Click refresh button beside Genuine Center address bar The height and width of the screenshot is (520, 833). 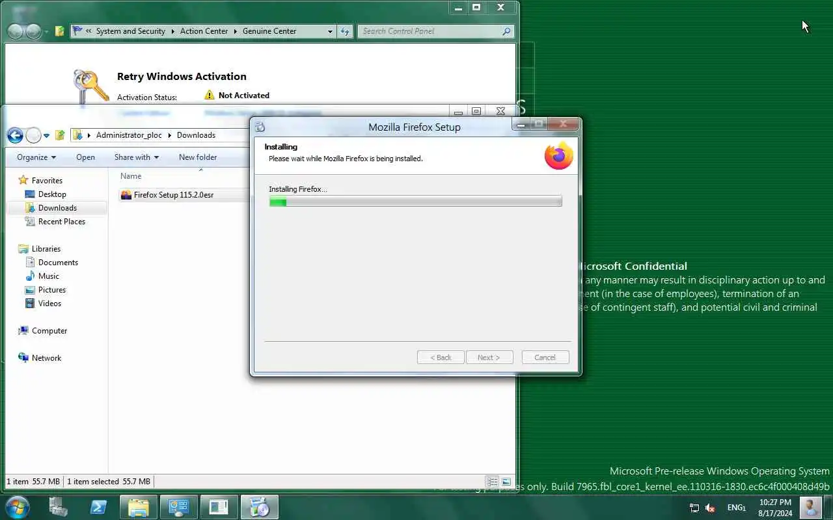[345, 31]
